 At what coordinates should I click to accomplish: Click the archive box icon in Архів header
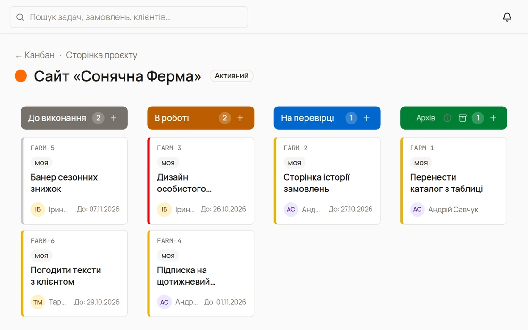click(462, 118)
